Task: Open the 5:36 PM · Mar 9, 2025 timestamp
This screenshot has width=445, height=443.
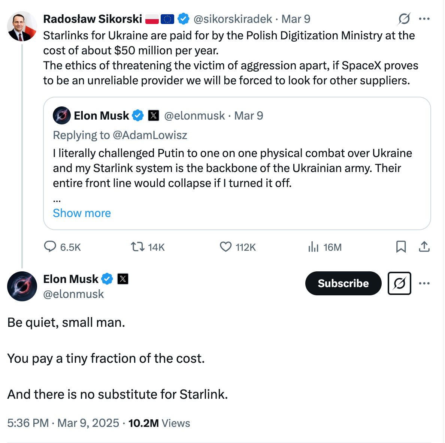Action: click(x=63, y=423)
